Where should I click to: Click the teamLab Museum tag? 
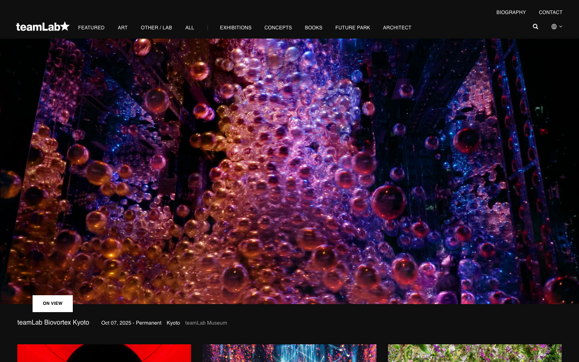pos(206,323)
